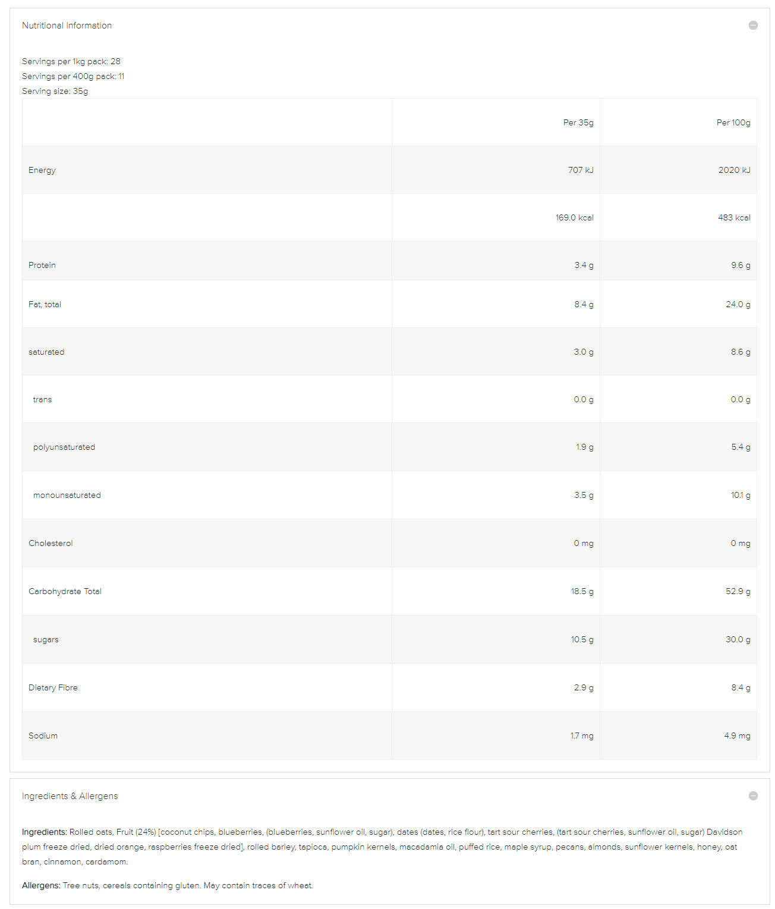Click the Ingredients & Allergens heading
The height and width of the screenshot is (909, 775).
70,796
